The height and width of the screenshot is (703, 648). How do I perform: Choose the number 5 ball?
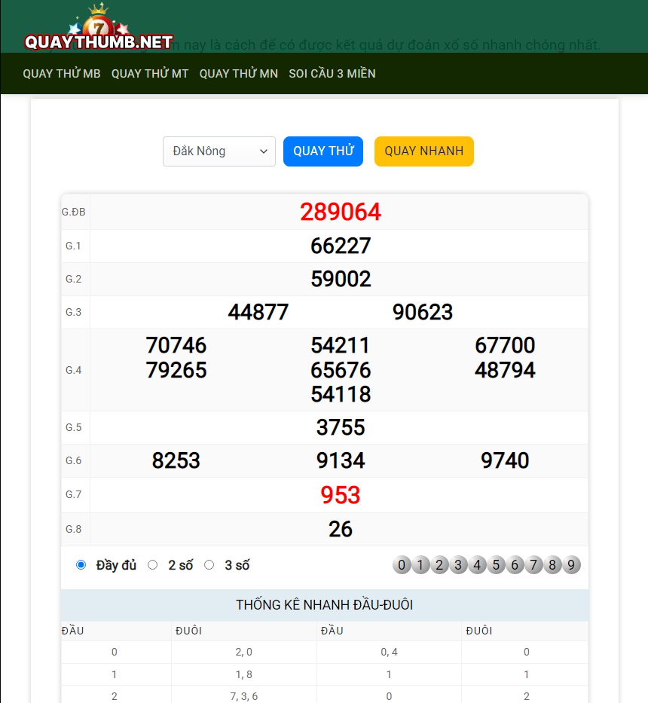(x=496, y=565)
